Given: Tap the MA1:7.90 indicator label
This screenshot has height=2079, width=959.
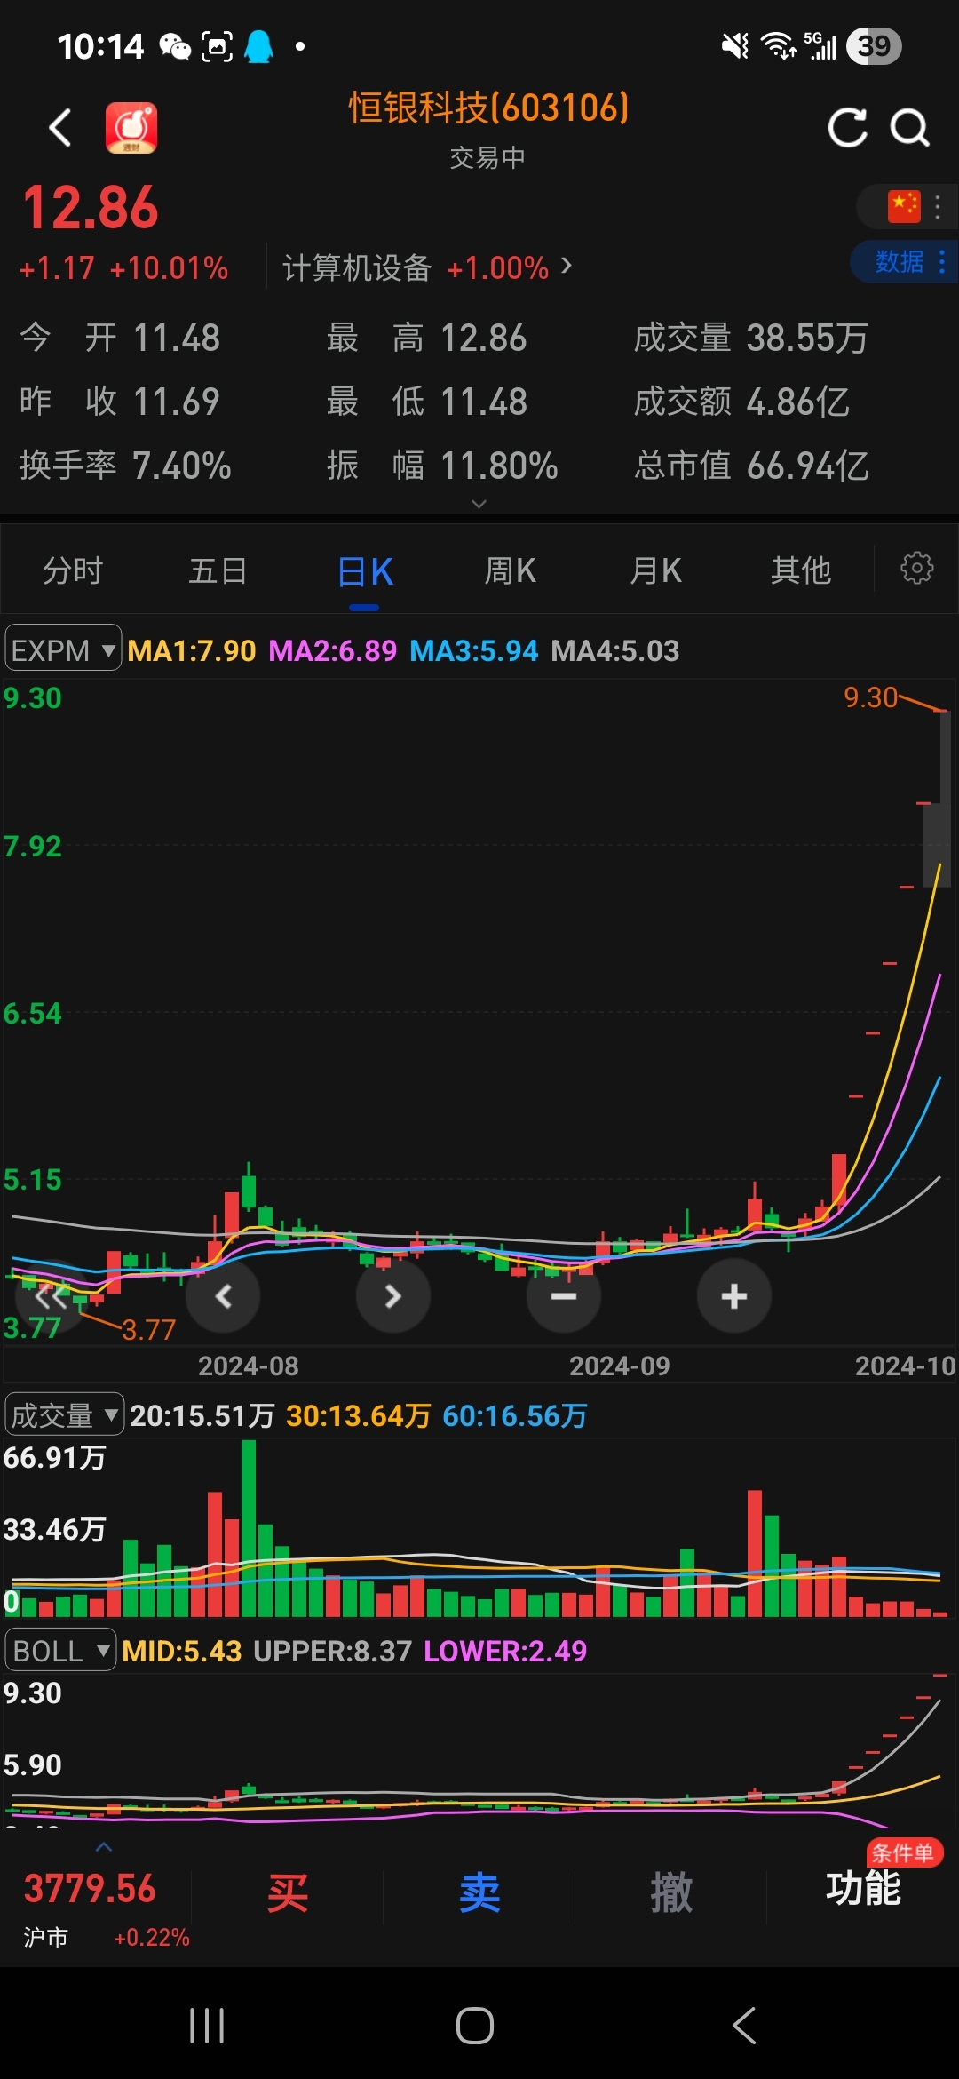Looking at the screenshot, I should [x=192, y=650].
